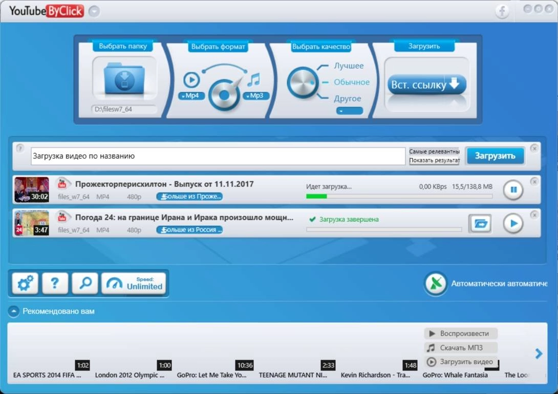The image size is (558, 394).
Task: Select Другое quality option
Action: click(347, 99)
